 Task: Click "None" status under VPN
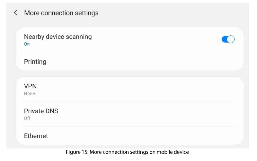click(x=30, y=94)
